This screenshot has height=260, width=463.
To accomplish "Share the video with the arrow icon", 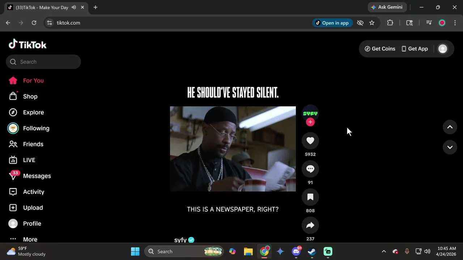I will point(310,225).
